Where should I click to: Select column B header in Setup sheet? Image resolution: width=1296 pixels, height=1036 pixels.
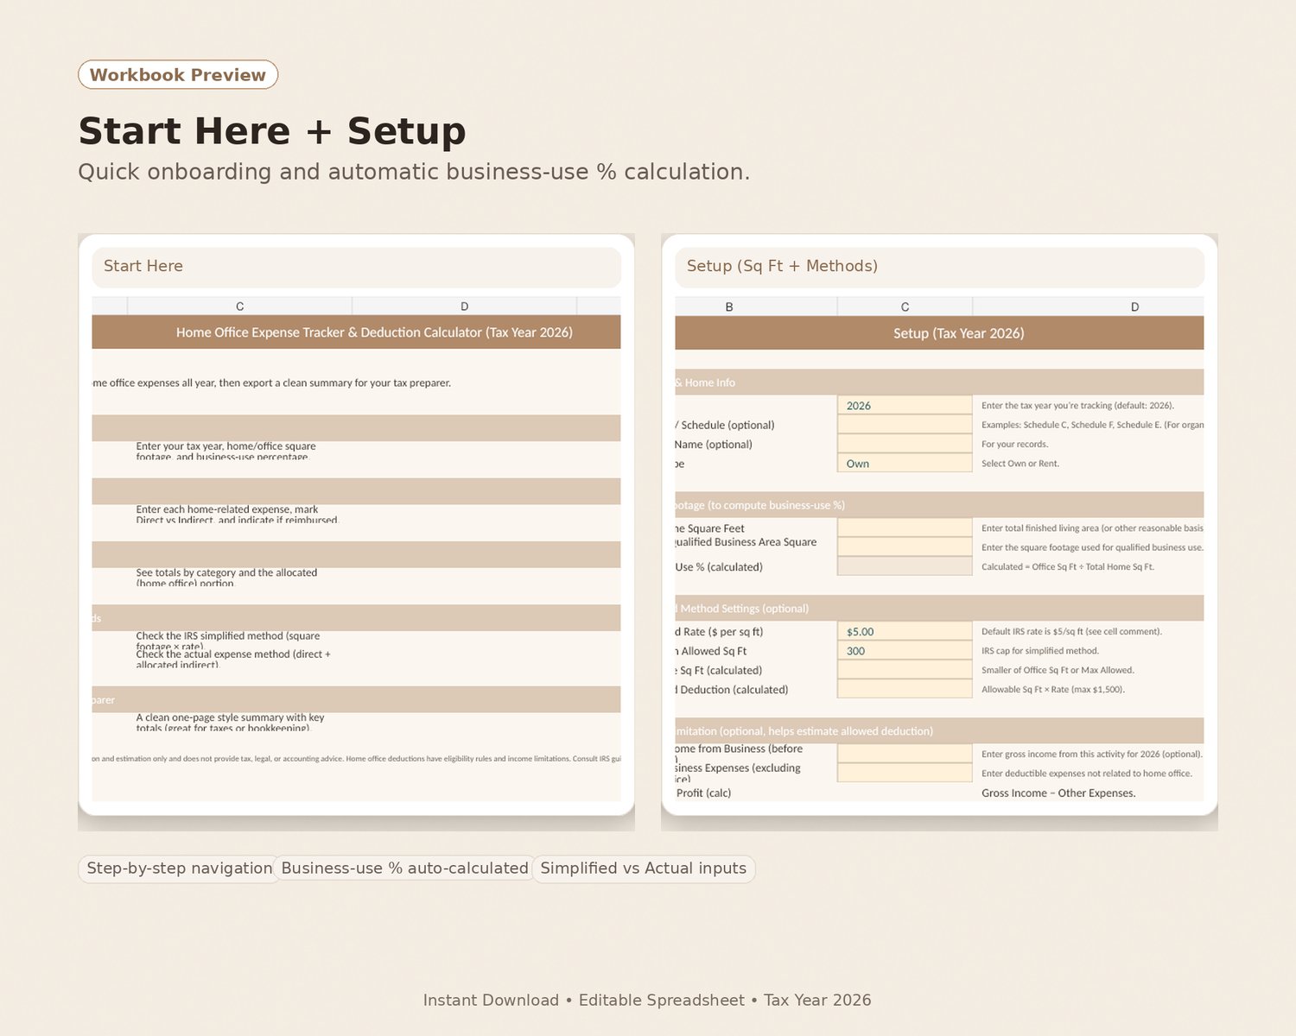[756, 306]
